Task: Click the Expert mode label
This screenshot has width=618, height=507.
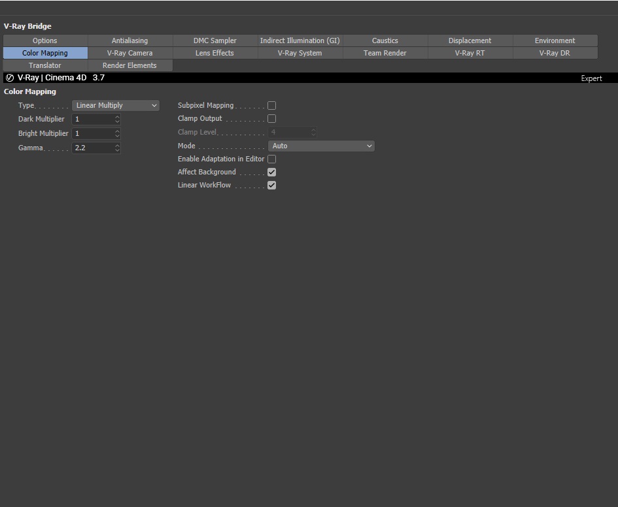Action: tap(591, 78)
